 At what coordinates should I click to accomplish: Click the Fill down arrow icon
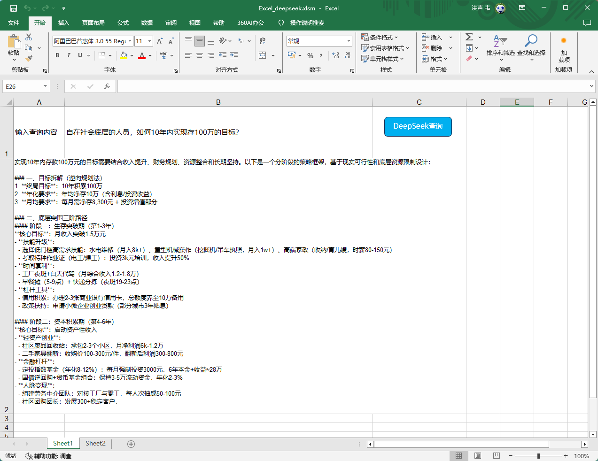[x=469, y=48]
